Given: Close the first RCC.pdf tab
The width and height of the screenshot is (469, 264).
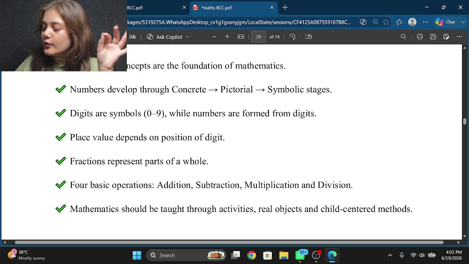Looking at the screenshot, I should tap(184, 7).
